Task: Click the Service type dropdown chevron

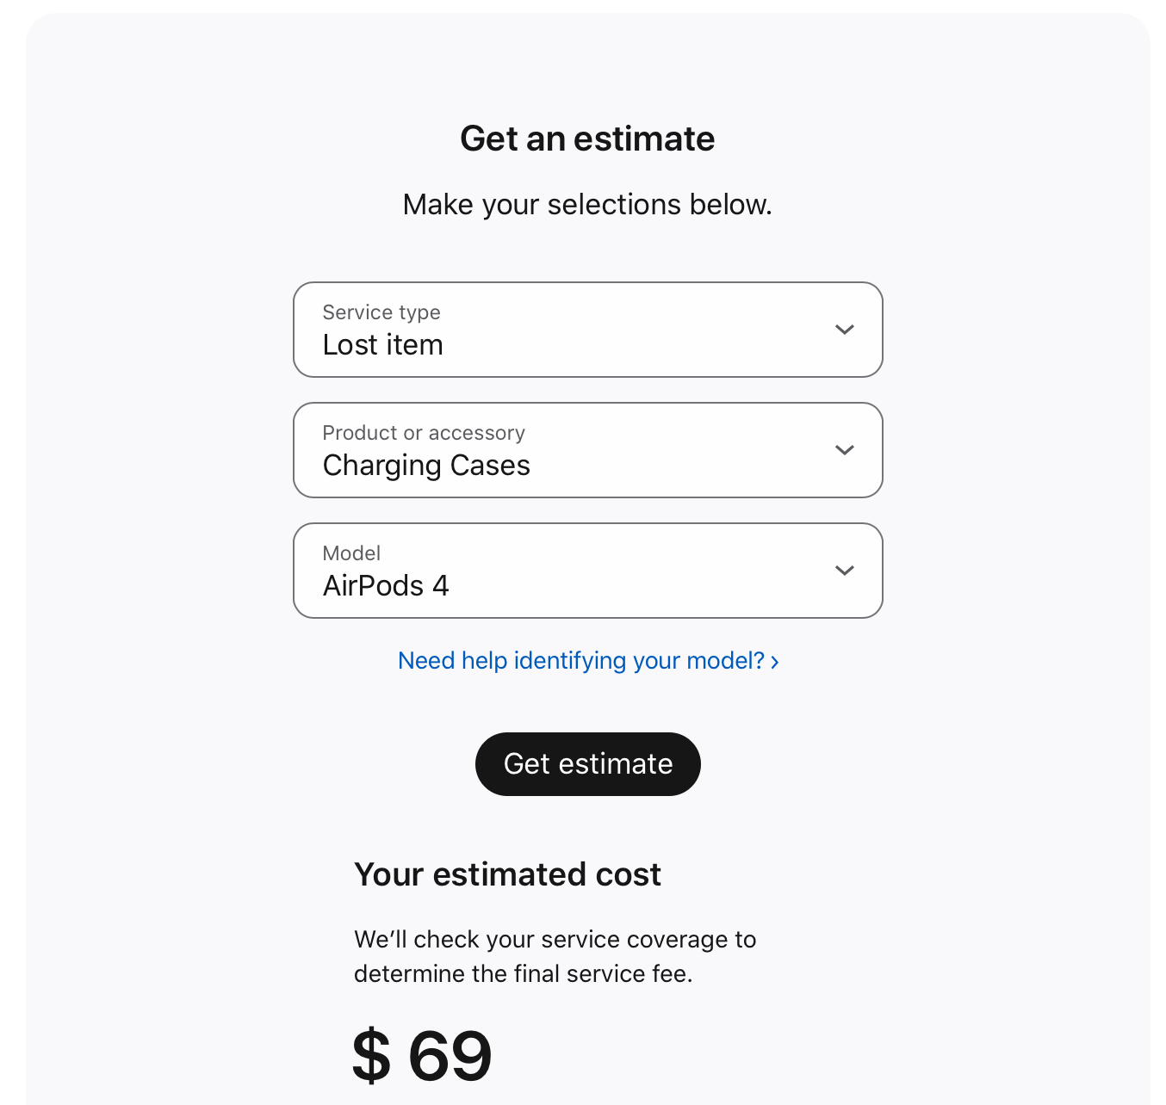Action: [844, 330]
